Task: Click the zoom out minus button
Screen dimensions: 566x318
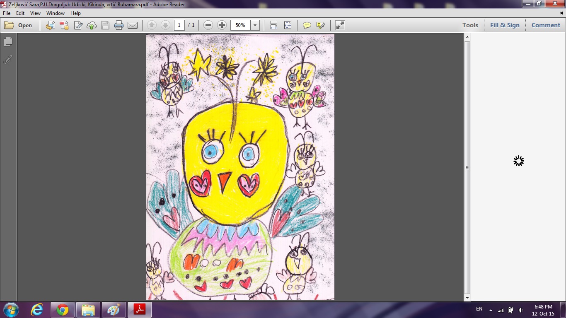Action: pos(208,25)
